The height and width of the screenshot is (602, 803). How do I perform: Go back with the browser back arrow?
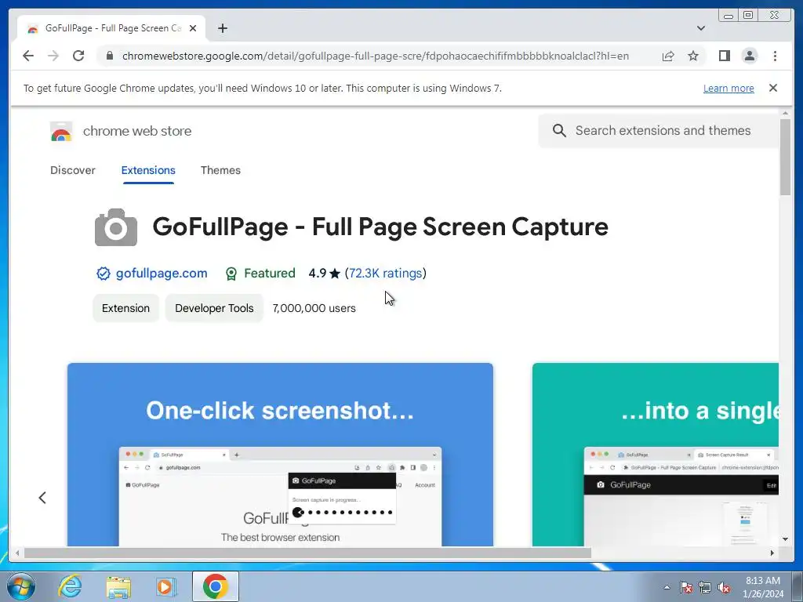pyautogui.click(x=28, y=56)
